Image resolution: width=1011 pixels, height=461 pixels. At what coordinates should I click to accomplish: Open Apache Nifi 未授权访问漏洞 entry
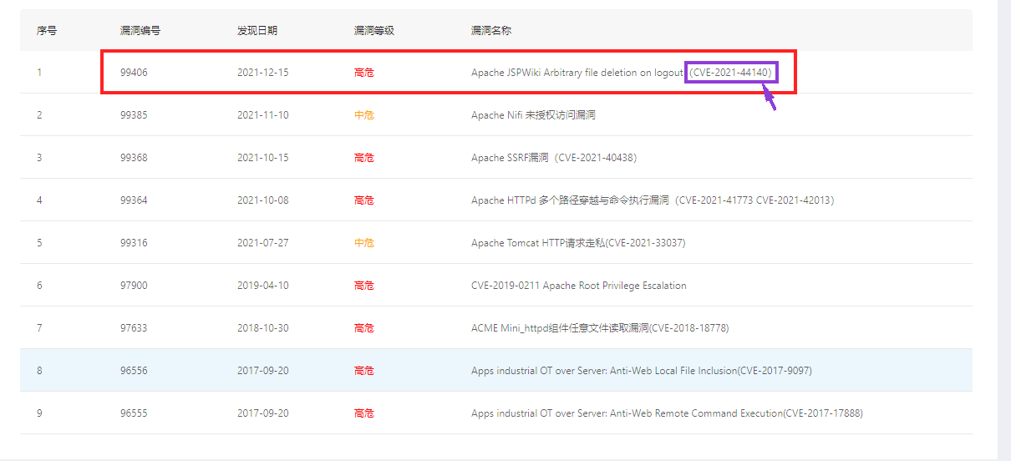(533, 115)
